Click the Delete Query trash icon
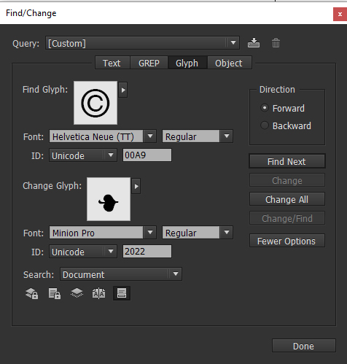The height and width of the screenshot is (364, 347). pos(276,43)
